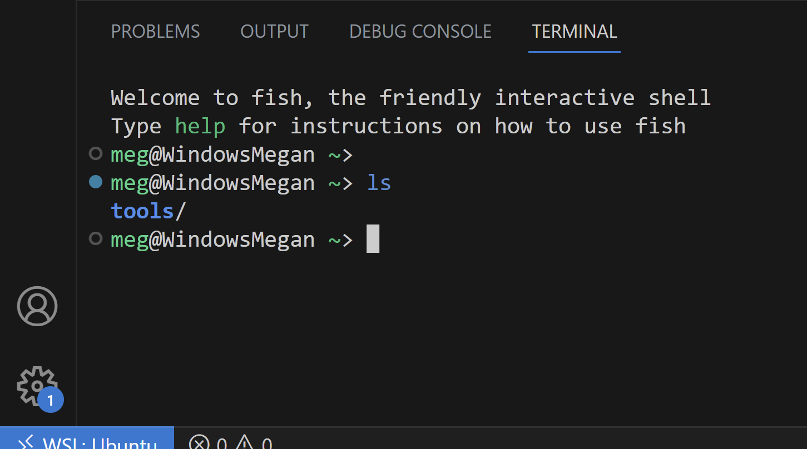Click the remote indicator icon beside WSL: Ubuntu
This screenshot has width=807, height=449.
coord(27,443)
